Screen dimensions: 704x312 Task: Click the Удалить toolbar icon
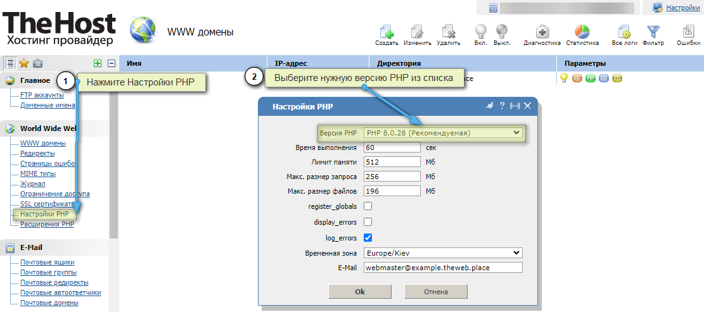click(449, 32)
